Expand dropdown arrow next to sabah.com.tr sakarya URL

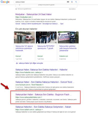42,110
